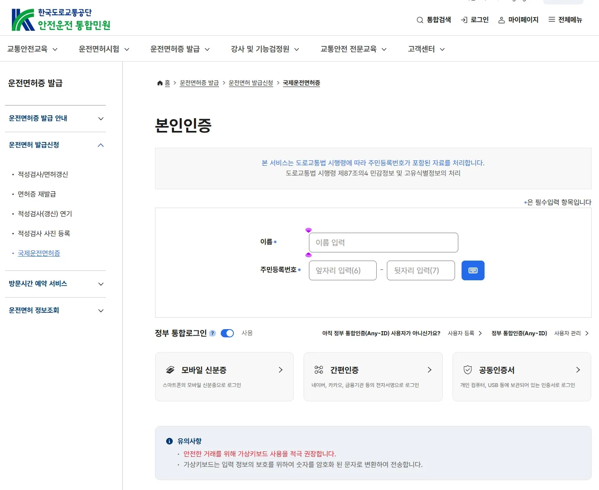Open the 통합검색 search magnifier icon

coord(420,20)
